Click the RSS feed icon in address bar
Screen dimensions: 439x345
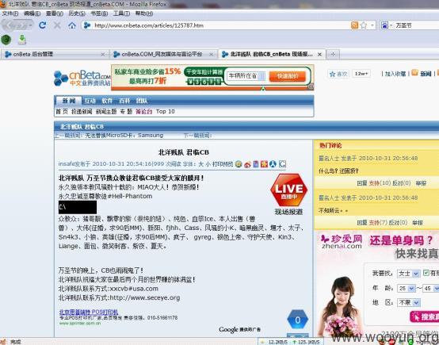354,25
